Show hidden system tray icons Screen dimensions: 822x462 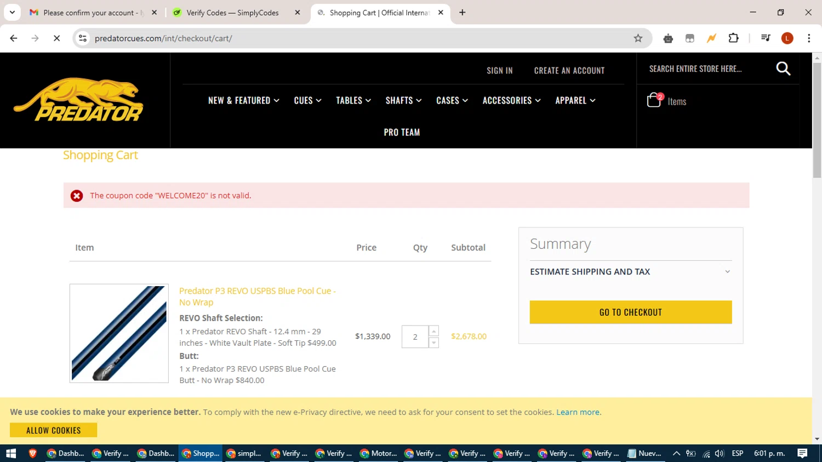click(676, 453)
